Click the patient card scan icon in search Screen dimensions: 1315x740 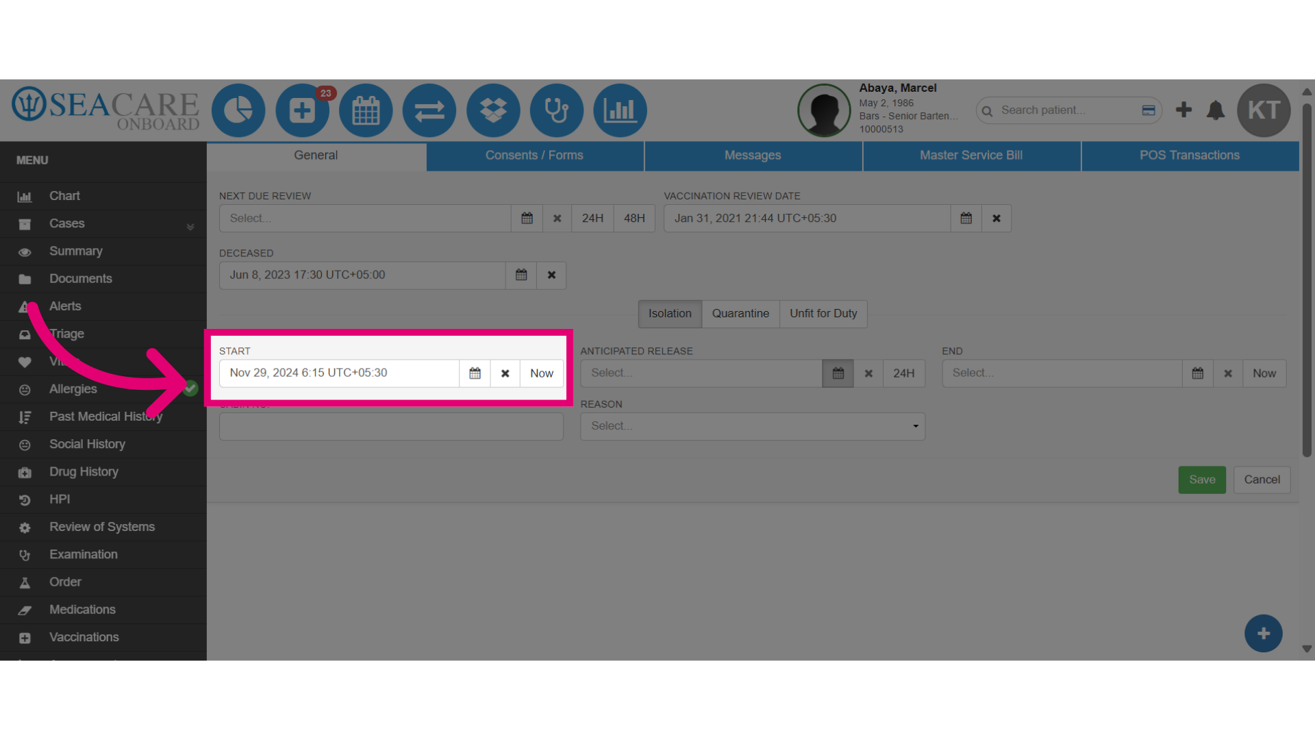tap(1149, 110)
